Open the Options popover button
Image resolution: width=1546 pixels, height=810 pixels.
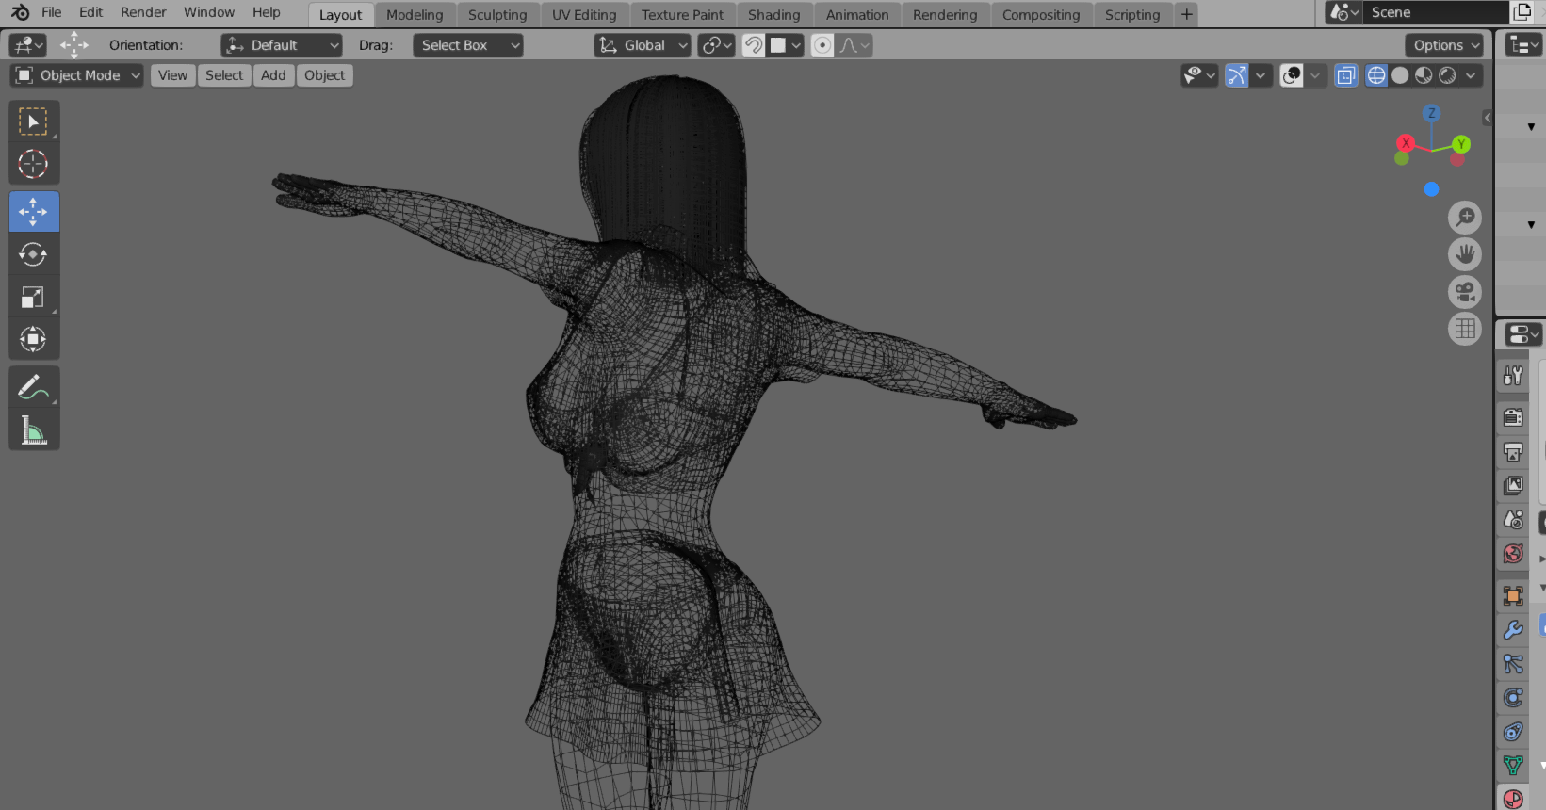click(x=1444, y=45)
